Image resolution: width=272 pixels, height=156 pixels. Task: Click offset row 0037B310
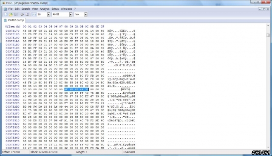coord(12,120)
